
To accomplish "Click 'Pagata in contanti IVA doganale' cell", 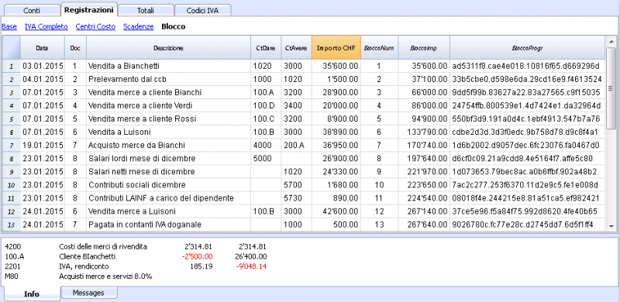I will pos(168,225).
